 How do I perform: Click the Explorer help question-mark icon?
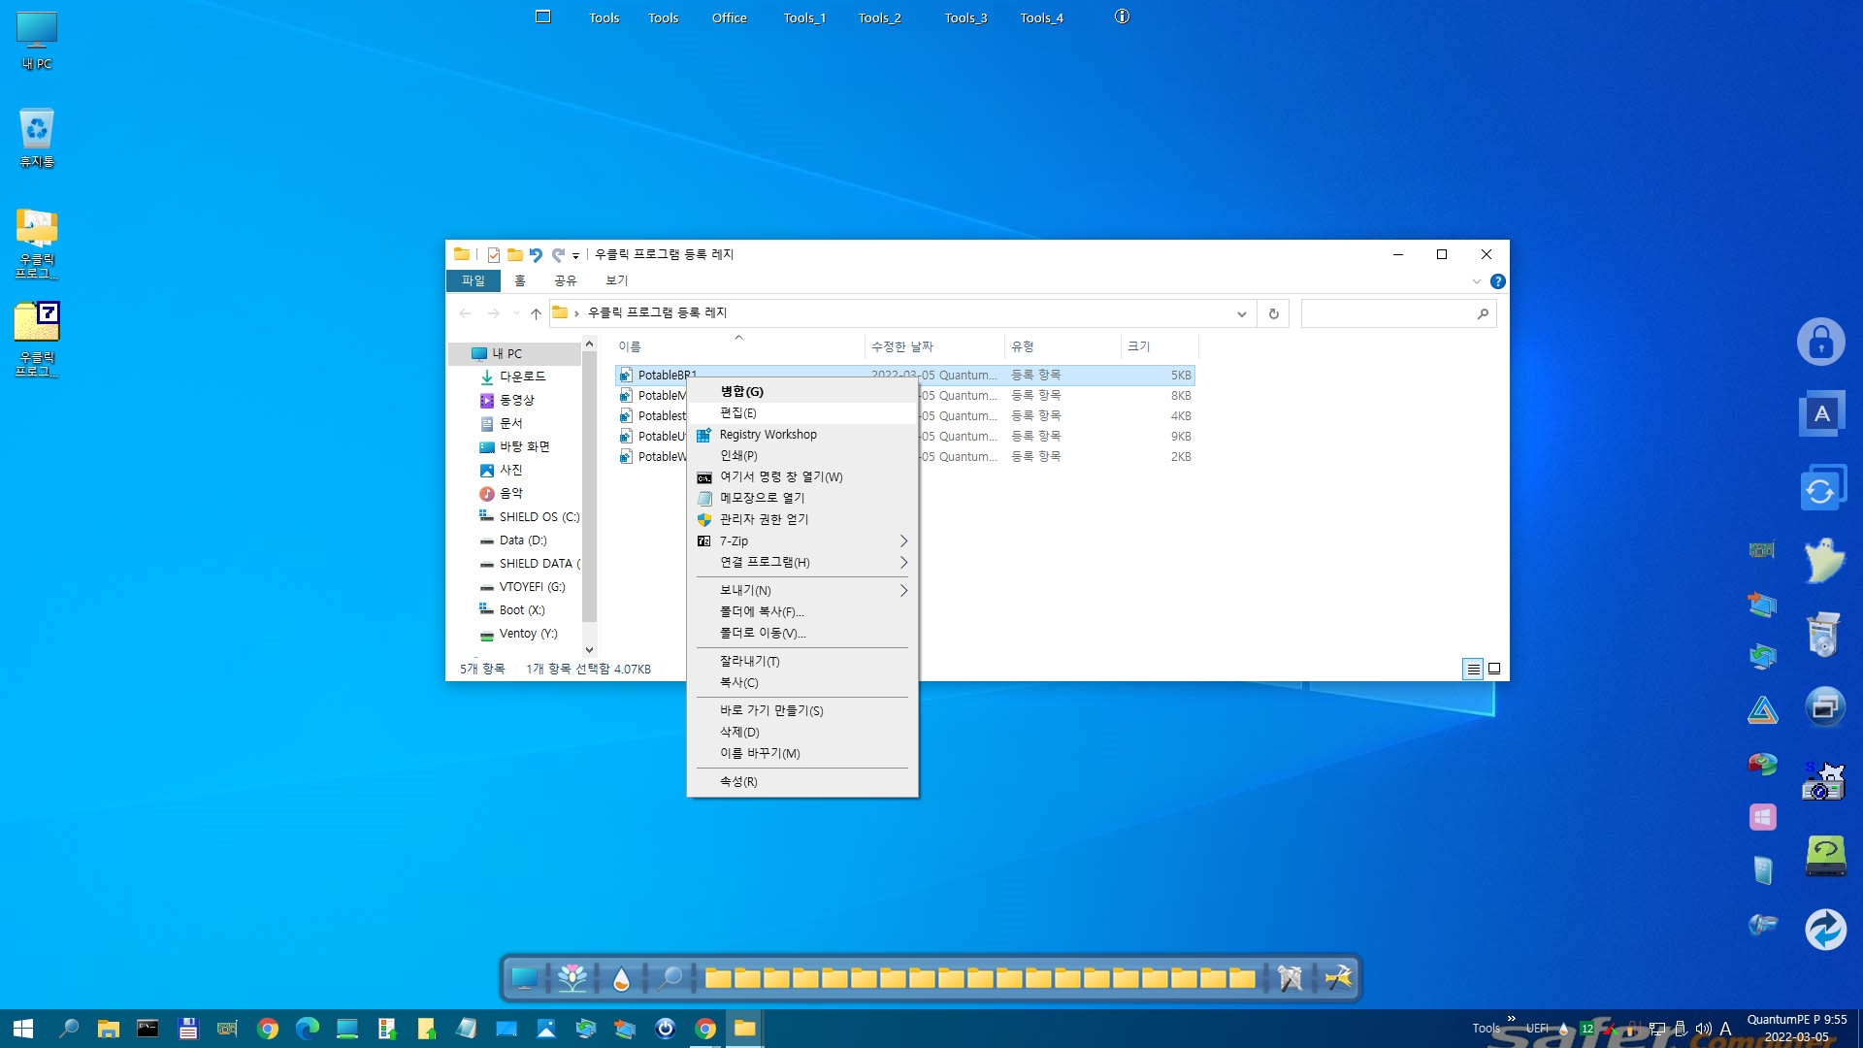coord(1497,281)
